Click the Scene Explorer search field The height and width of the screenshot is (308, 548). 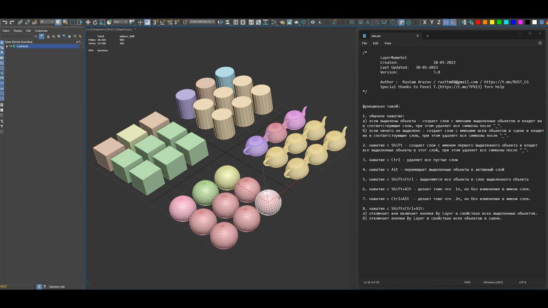coord(17,36)
